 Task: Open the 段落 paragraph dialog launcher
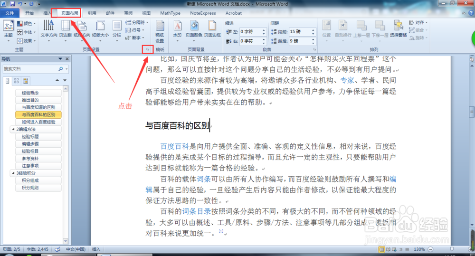point(314,49)
